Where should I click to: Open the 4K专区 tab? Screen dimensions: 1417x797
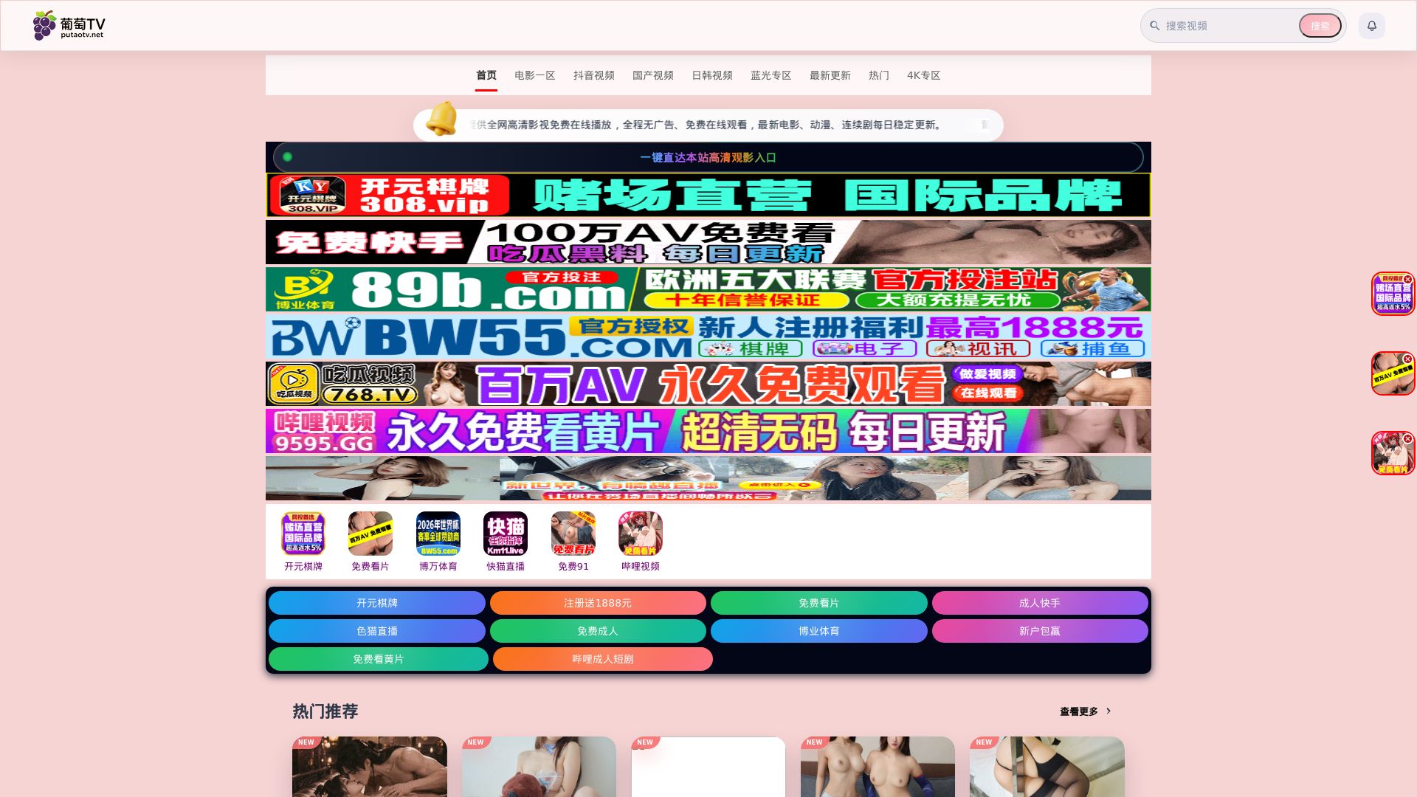point(924,75)
